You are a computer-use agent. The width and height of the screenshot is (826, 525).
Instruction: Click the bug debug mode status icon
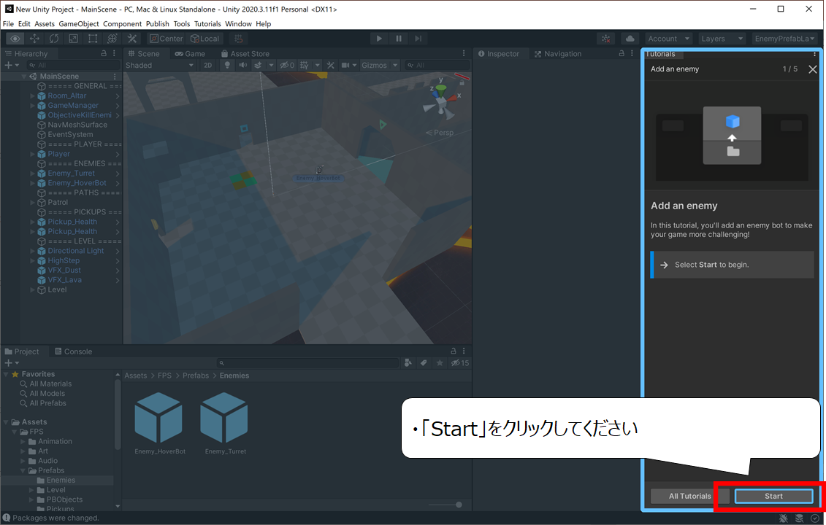[x=784, y=518]
